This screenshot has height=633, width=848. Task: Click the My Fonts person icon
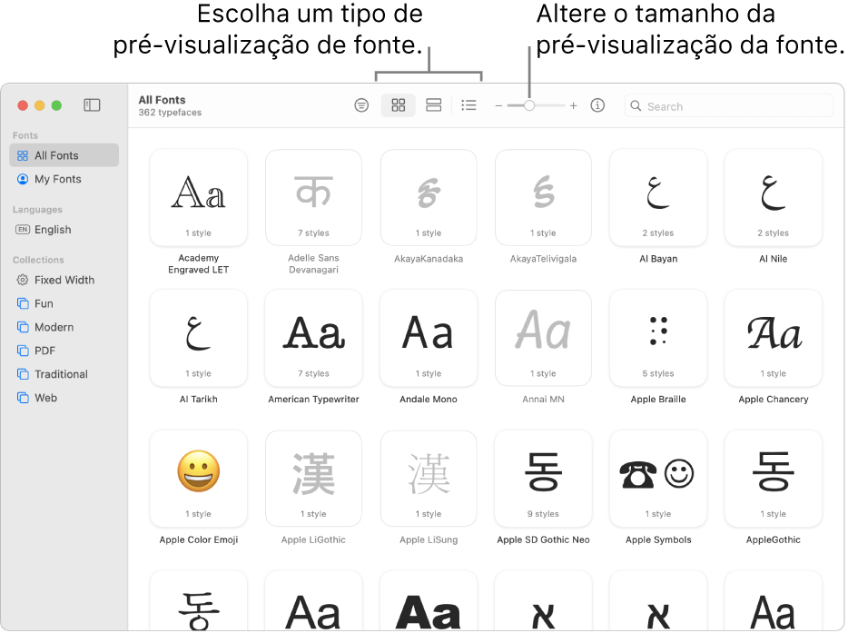pos(22,179)
